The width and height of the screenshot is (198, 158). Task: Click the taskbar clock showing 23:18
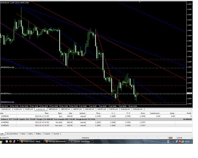187,142
